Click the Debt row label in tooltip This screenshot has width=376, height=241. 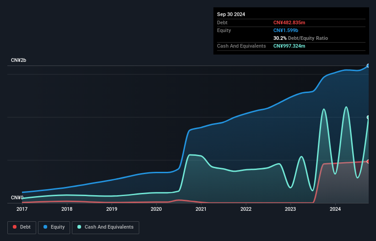[222, 22]
